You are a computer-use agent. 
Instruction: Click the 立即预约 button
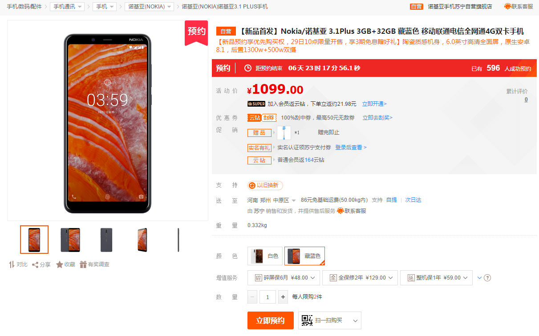[271, 320]
